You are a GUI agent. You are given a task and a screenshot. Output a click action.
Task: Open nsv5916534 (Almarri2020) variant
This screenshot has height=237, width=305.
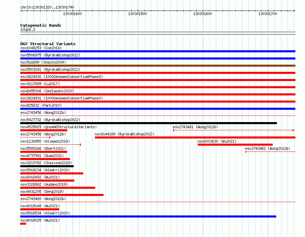[x=45, y=213]
